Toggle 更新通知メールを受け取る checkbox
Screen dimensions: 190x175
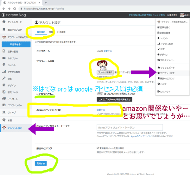click(x=98, y=148)
